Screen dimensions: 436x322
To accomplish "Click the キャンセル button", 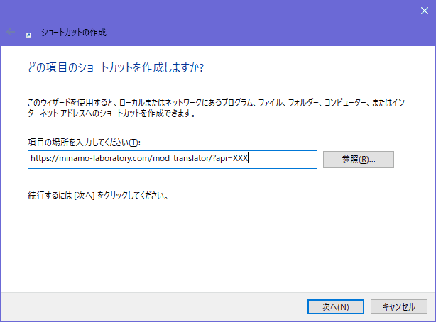I will coord(398,306).
